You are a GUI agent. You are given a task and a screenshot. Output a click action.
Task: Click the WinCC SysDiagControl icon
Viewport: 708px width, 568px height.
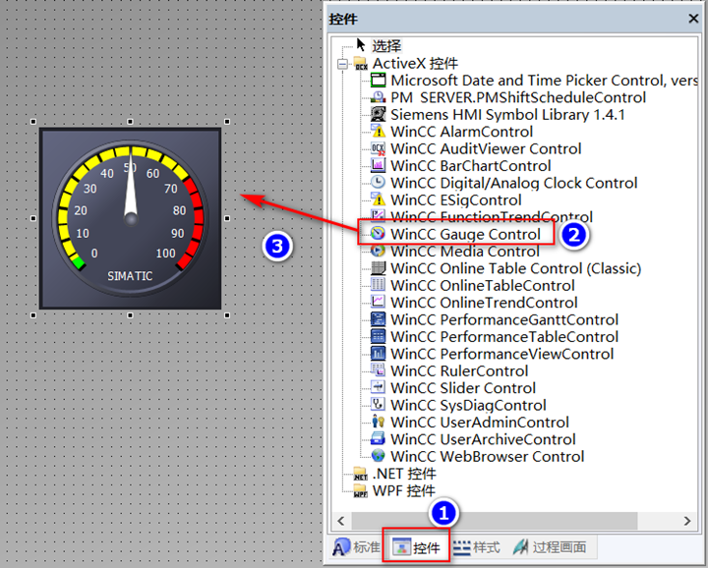pyautogui.click(x=378, y=405)
